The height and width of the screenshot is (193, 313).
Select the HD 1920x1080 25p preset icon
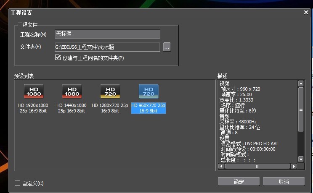coord(34,91)
